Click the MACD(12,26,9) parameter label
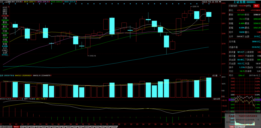 [x=5, y=99]
